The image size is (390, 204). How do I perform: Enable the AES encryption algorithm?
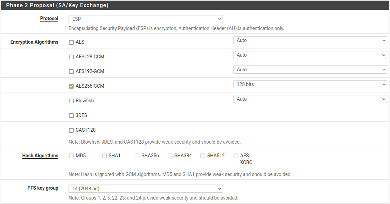pyautogui.click(x=71, y=42)
